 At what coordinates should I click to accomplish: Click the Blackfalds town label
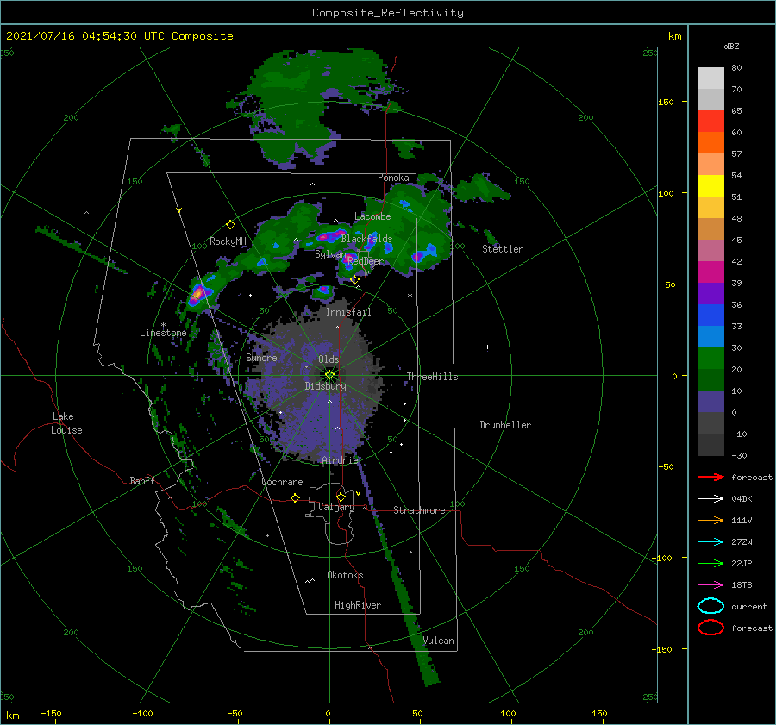tap(366, 239)
